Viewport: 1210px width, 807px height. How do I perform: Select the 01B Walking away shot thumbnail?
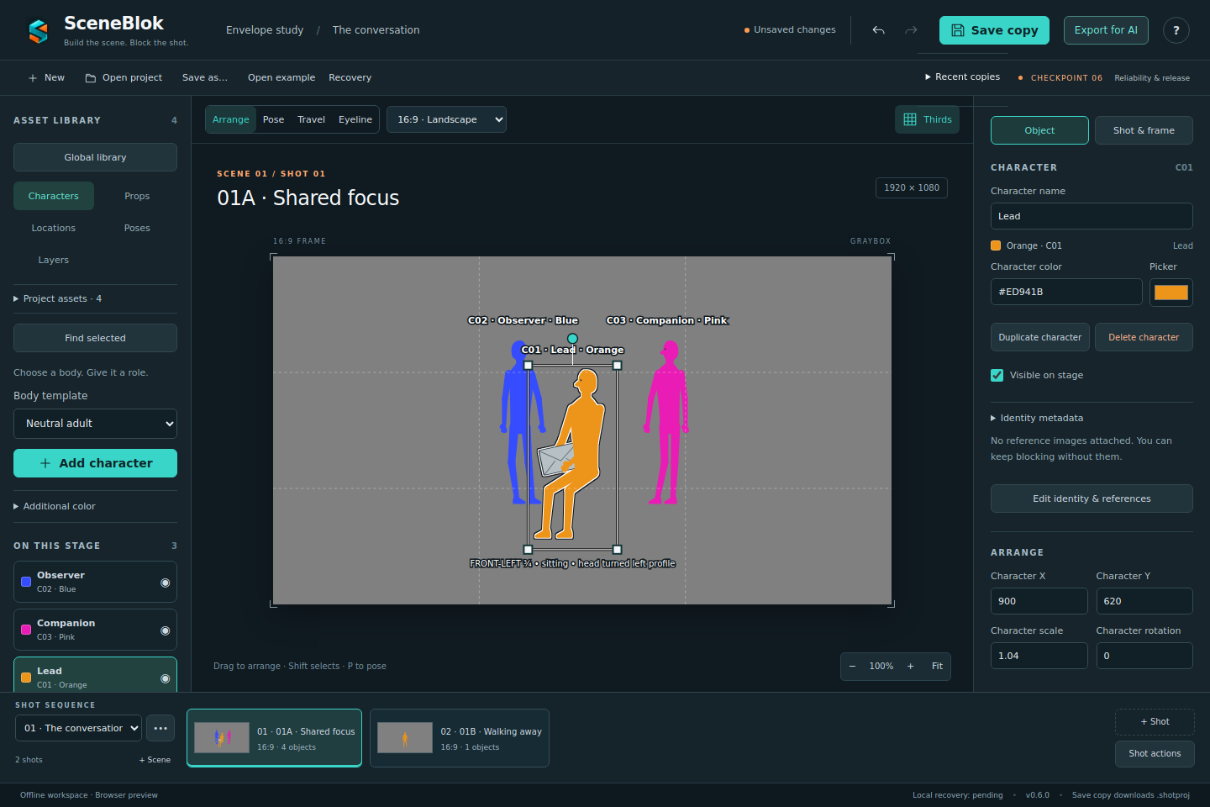coord(460,738)
